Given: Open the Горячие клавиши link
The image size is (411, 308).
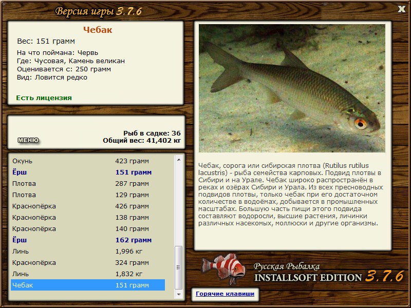Looking at the screenshot, I should pos(225,294).
